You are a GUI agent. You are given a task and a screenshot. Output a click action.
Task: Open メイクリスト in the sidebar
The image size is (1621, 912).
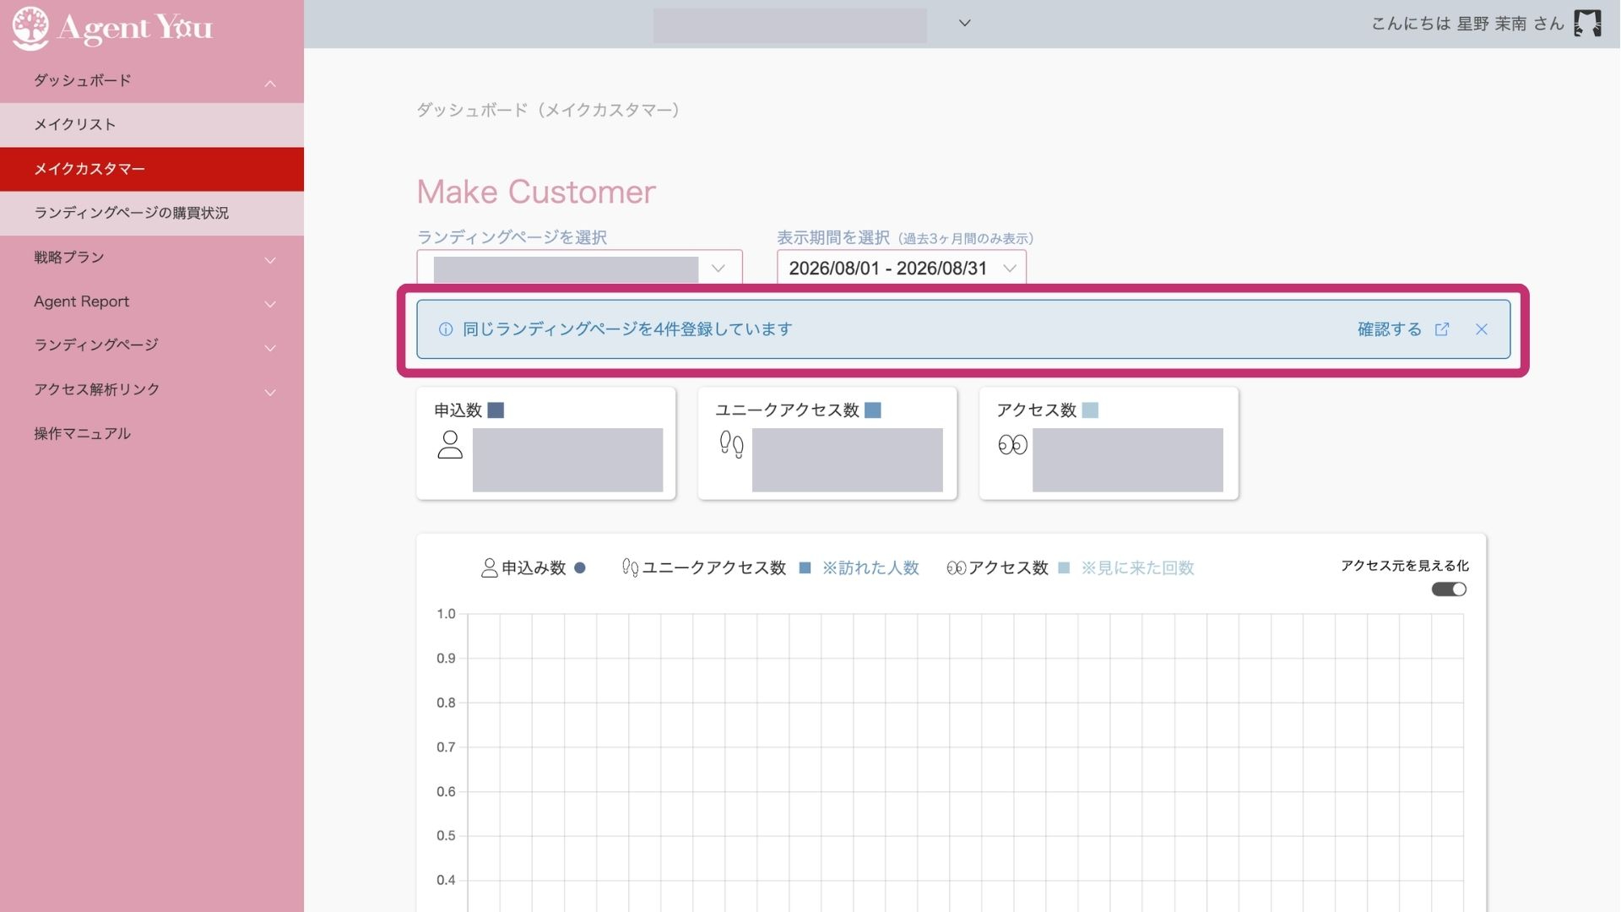click(x=152, y=125)
